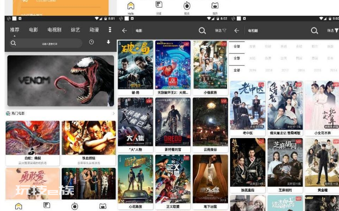Image resolution: width=339 pixels, height=211 pixels.
Task: Open the 白蛇:缘起 movie card
Action: (33, 143)
